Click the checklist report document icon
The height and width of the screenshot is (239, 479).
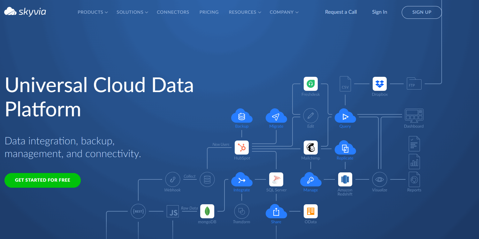coord(414,144)
